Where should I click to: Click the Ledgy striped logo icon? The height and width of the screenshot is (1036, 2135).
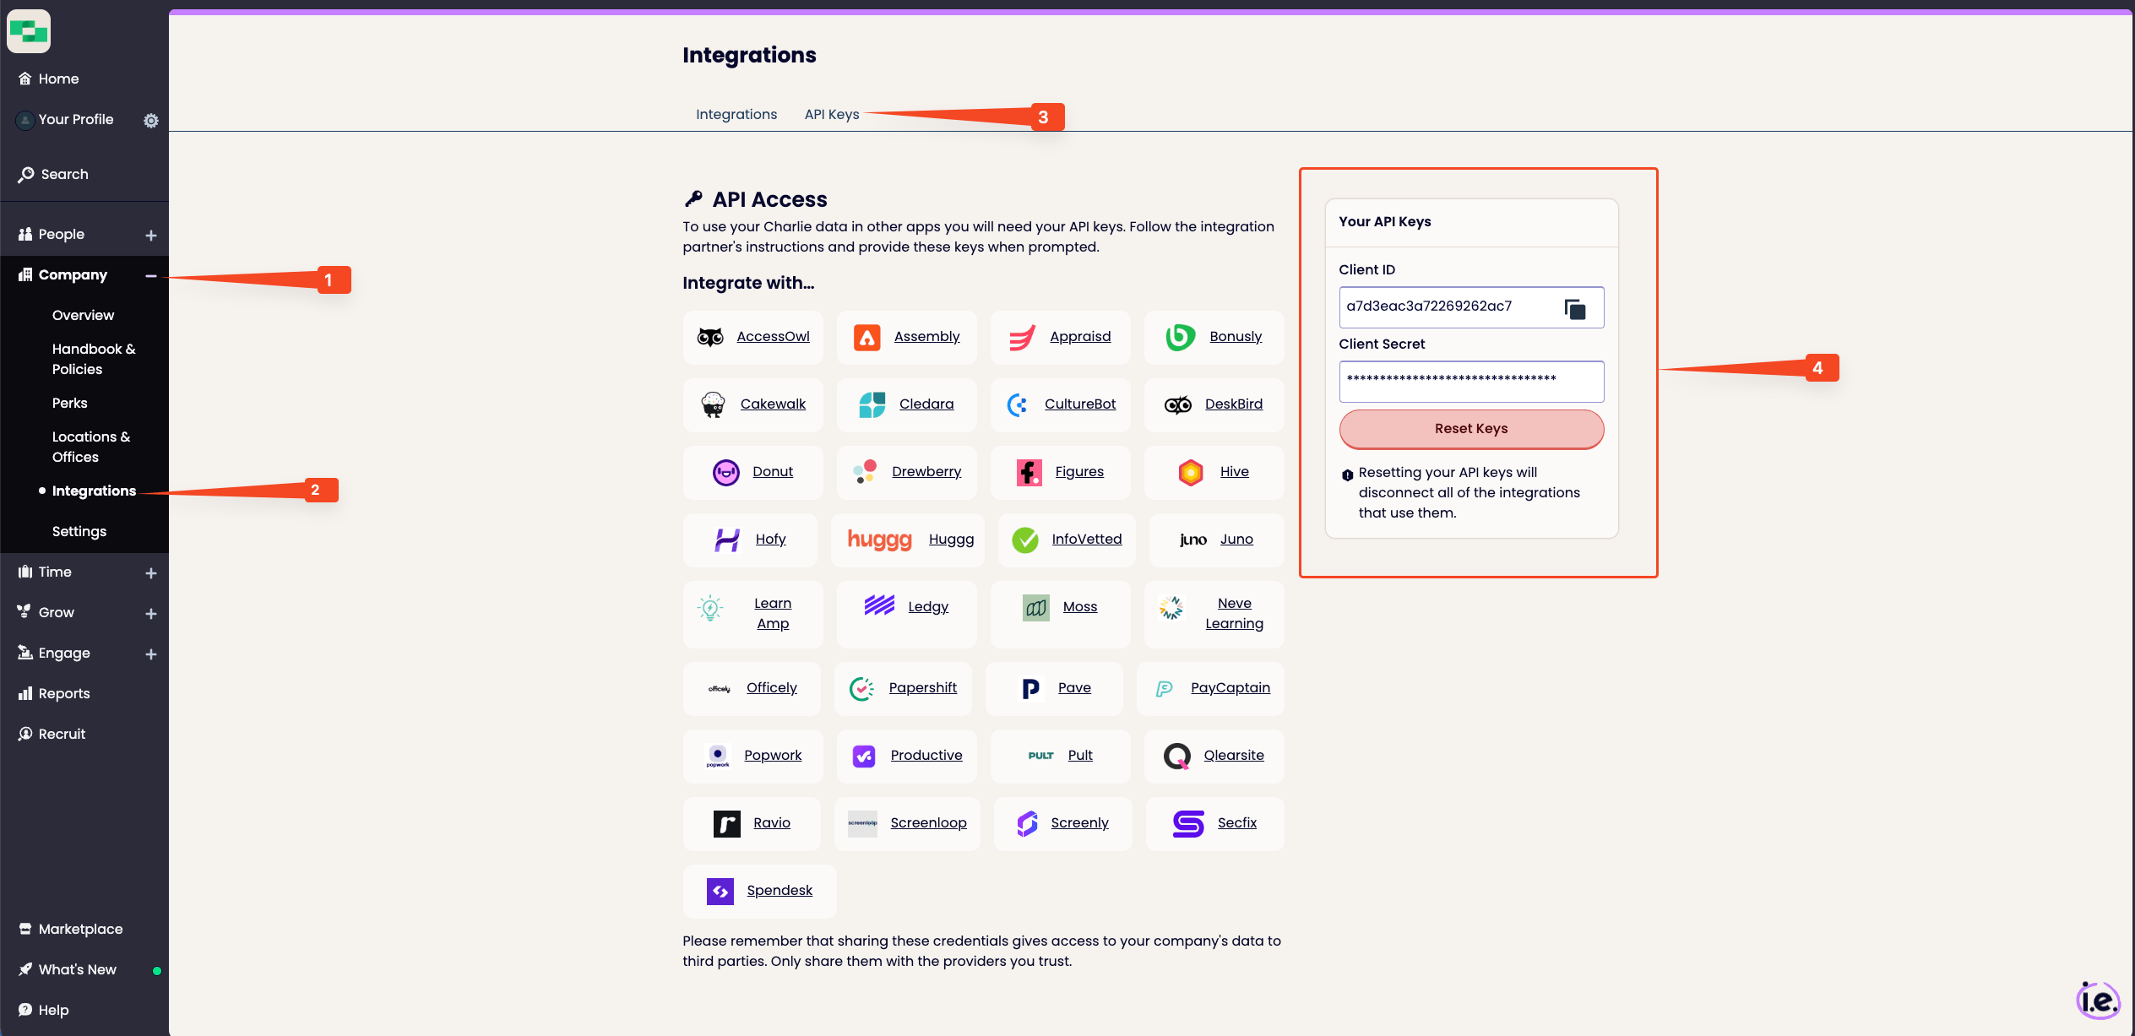(879, 605)
